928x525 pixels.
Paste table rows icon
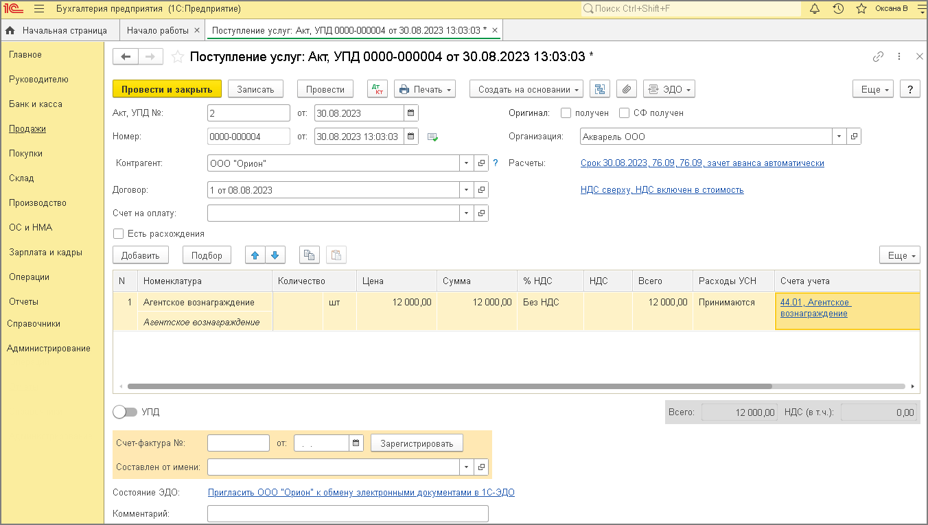coord(336,255)
